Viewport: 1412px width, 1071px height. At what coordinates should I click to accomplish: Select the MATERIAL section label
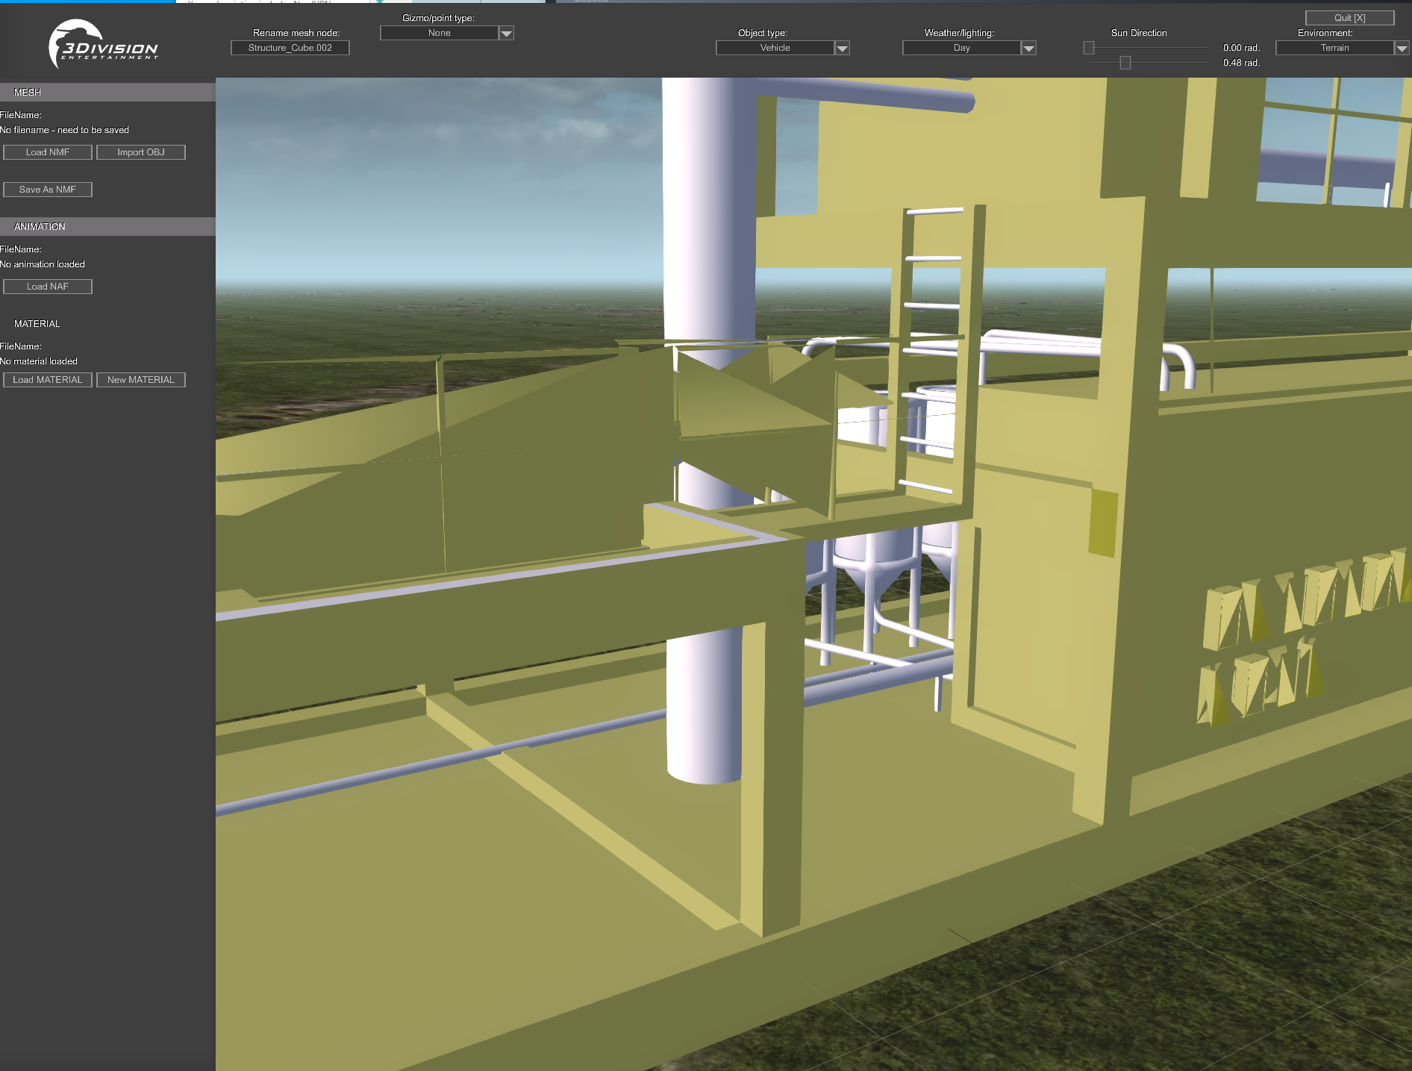tap(37, 324)
